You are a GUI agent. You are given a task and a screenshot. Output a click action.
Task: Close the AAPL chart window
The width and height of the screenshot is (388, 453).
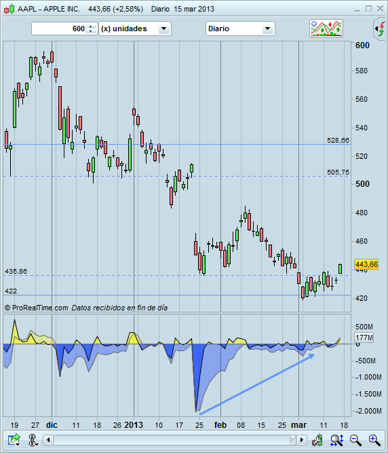point(381,9)
